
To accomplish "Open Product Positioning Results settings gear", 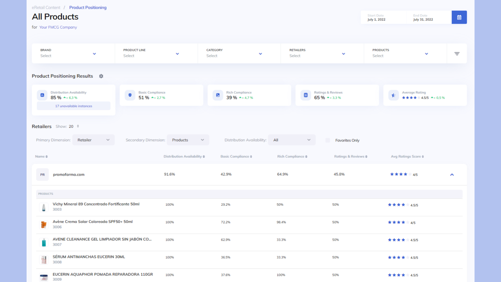I will pos(101,76).
